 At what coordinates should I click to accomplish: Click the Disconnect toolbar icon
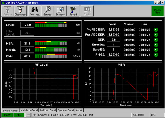click(20, 11)
